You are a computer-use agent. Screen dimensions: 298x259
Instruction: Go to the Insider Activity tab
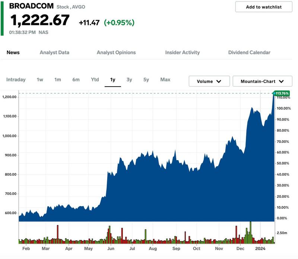pyautogui.click(x=183, y=52)
